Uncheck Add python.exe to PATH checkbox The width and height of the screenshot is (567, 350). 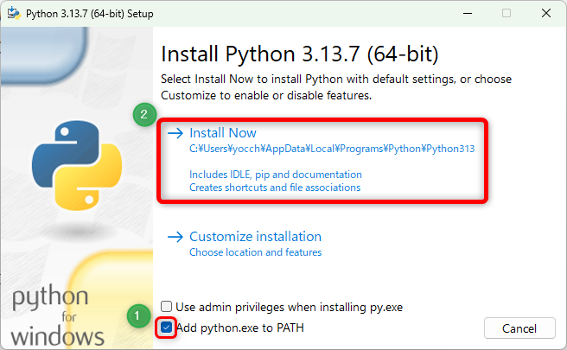[166, 328]
